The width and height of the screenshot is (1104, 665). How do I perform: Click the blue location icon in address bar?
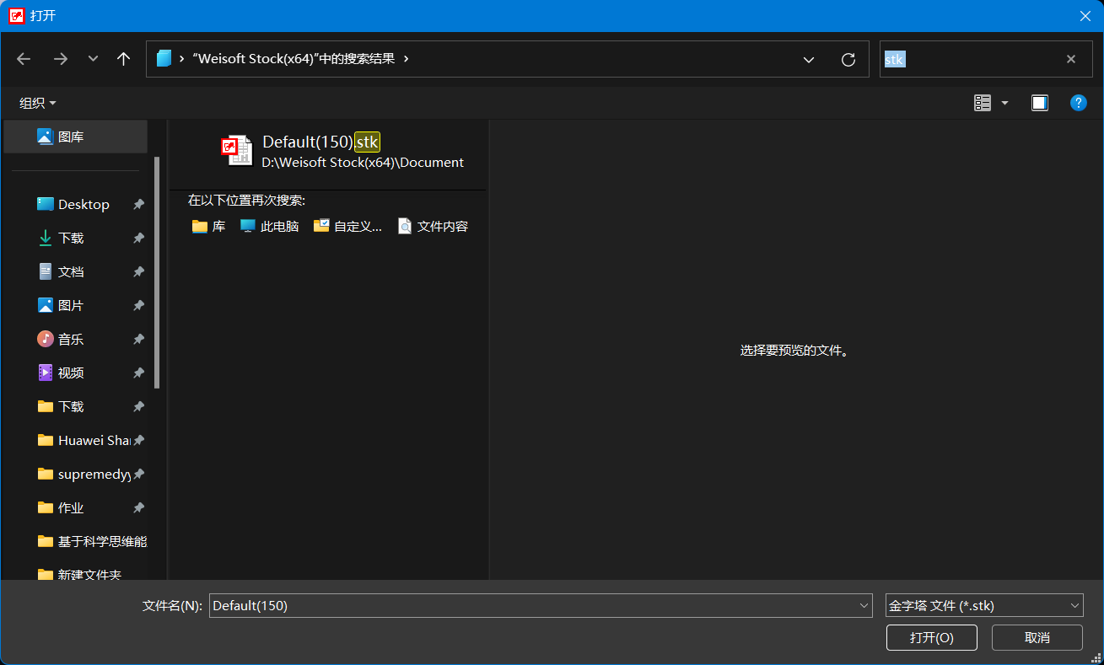click(164, 59)
